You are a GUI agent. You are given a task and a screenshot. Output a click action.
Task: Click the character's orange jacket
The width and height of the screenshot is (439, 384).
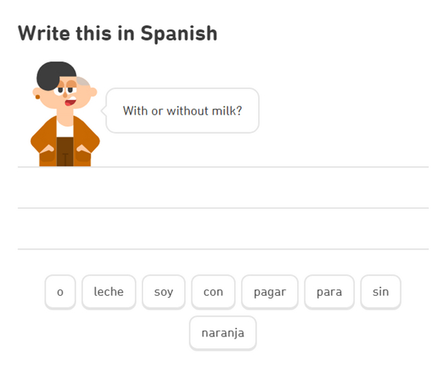click(x=47, y=138)
